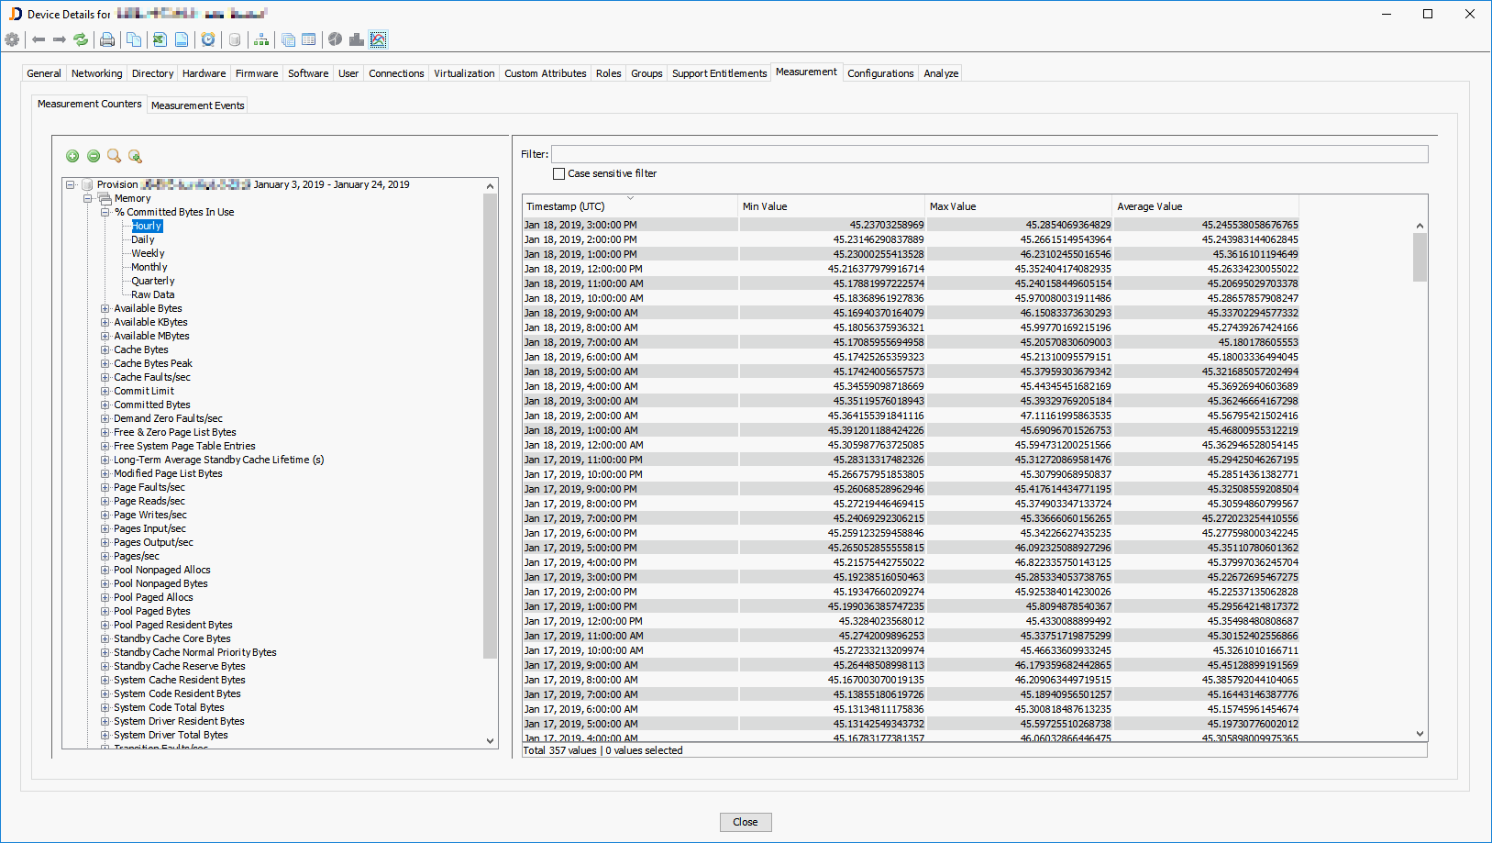Expand the Cache Bytes Peak node
Viewport: 1492px width, 843px height.
coord(105,364)
